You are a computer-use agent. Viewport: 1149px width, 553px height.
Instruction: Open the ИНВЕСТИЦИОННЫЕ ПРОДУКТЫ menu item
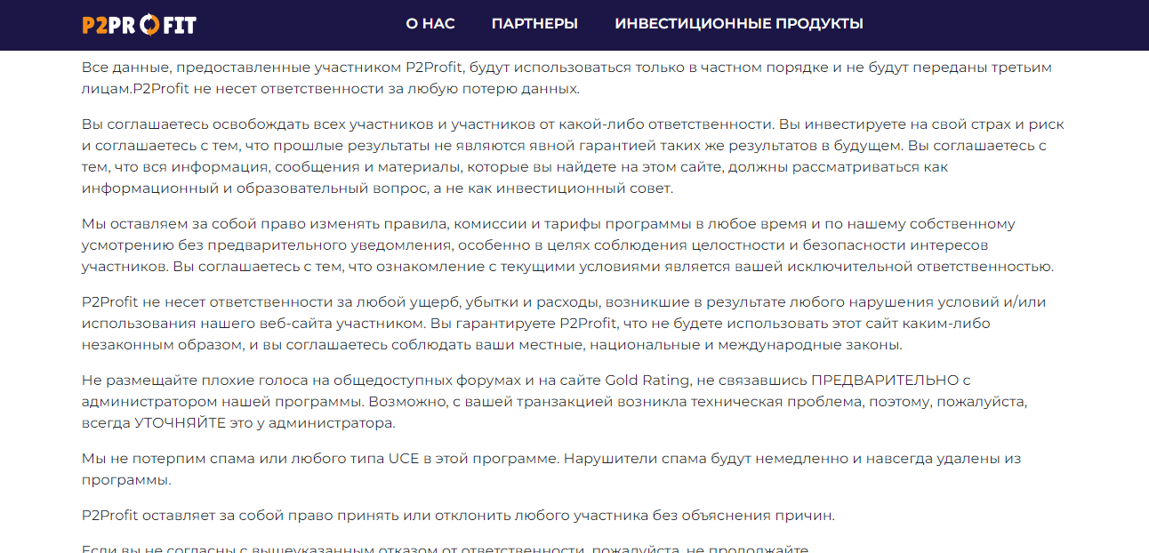tap(737, 24)
